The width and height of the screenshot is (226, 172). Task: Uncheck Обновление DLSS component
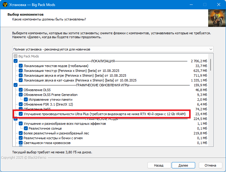click(x=21, y=90)
